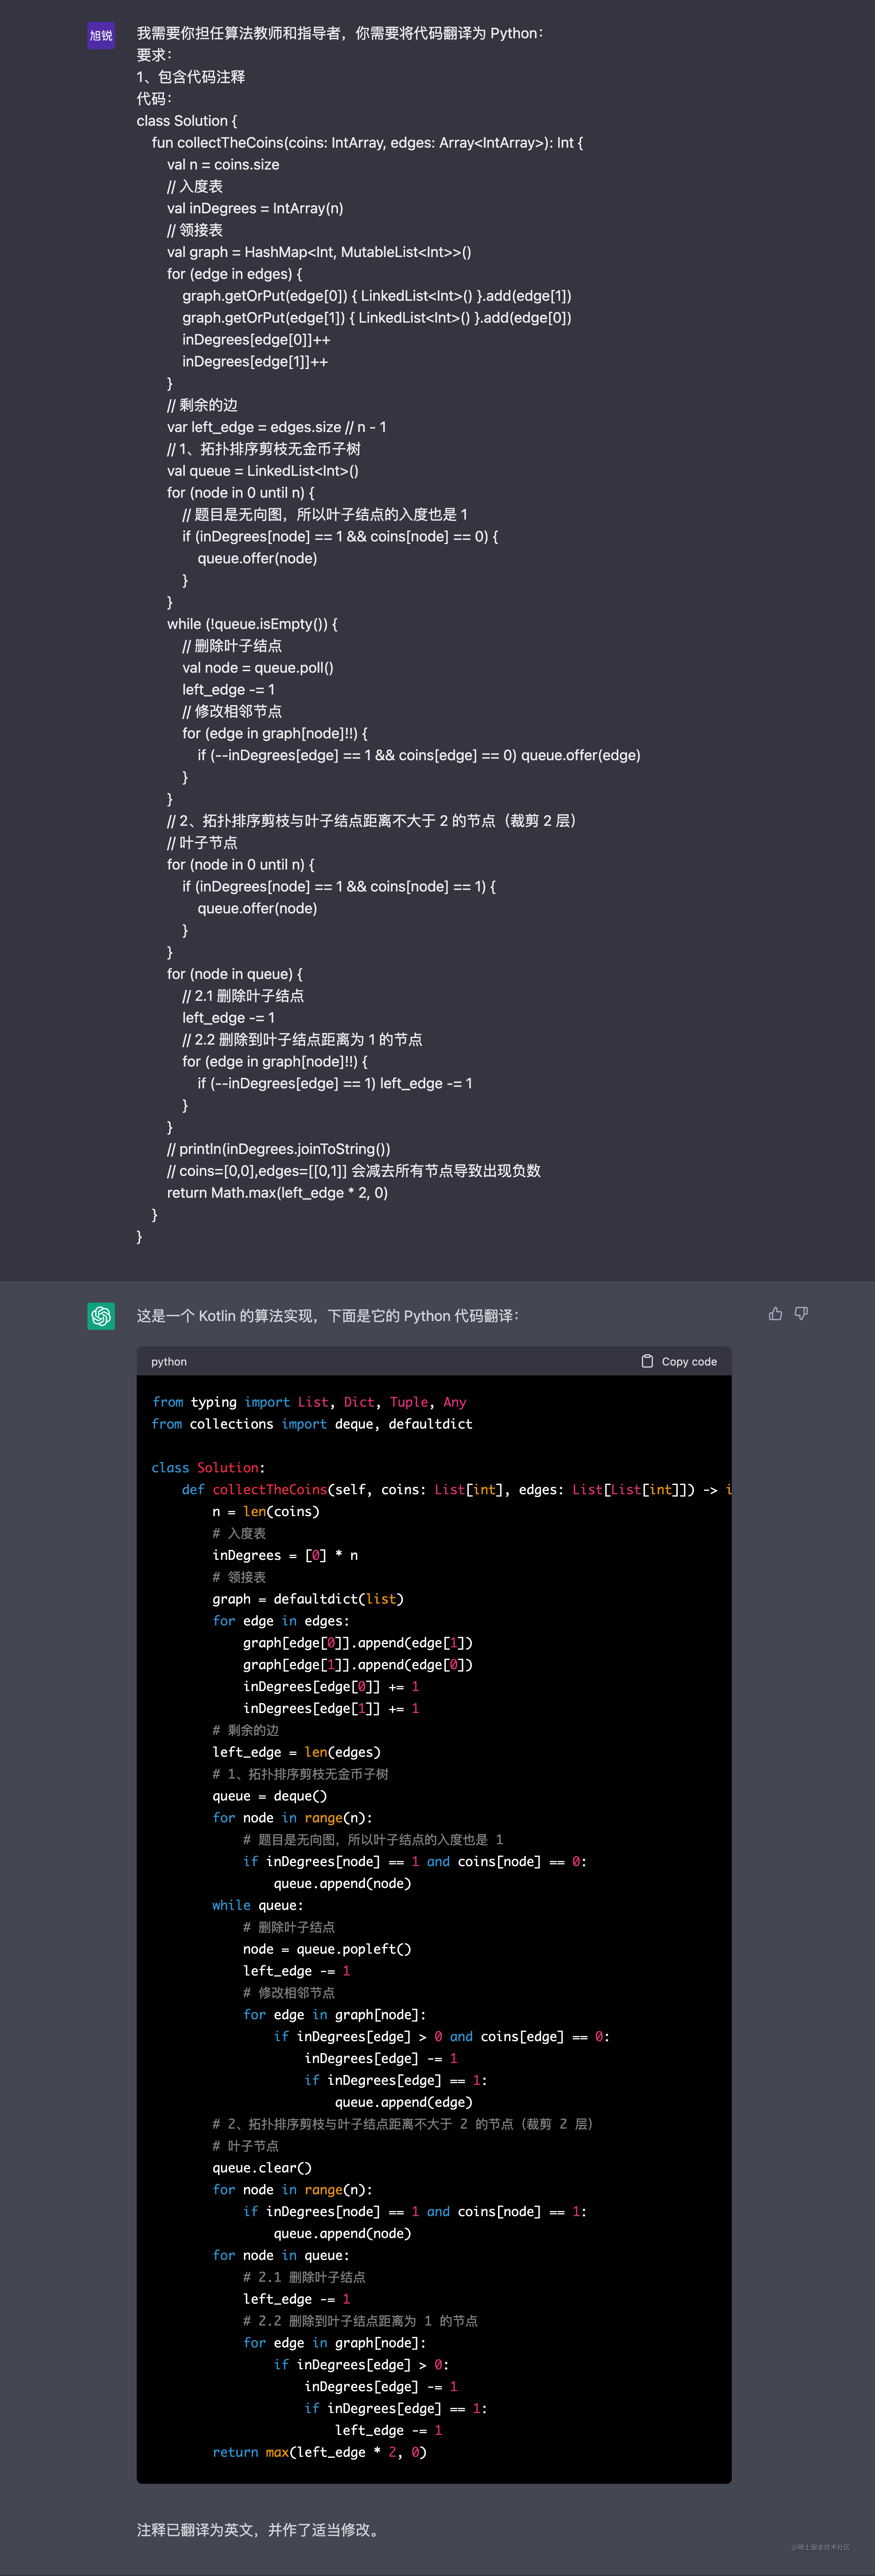Click the 'from collections import' code line
Image resolution: width=875 pixels, height=2576 pixels.
tap(312, 1424)
